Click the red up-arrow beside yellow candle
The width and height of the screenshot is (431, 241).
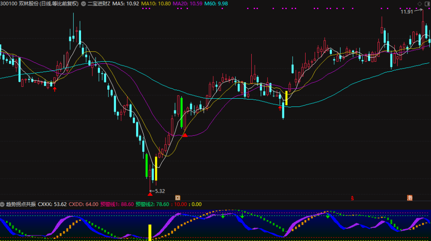coord(280,108)
